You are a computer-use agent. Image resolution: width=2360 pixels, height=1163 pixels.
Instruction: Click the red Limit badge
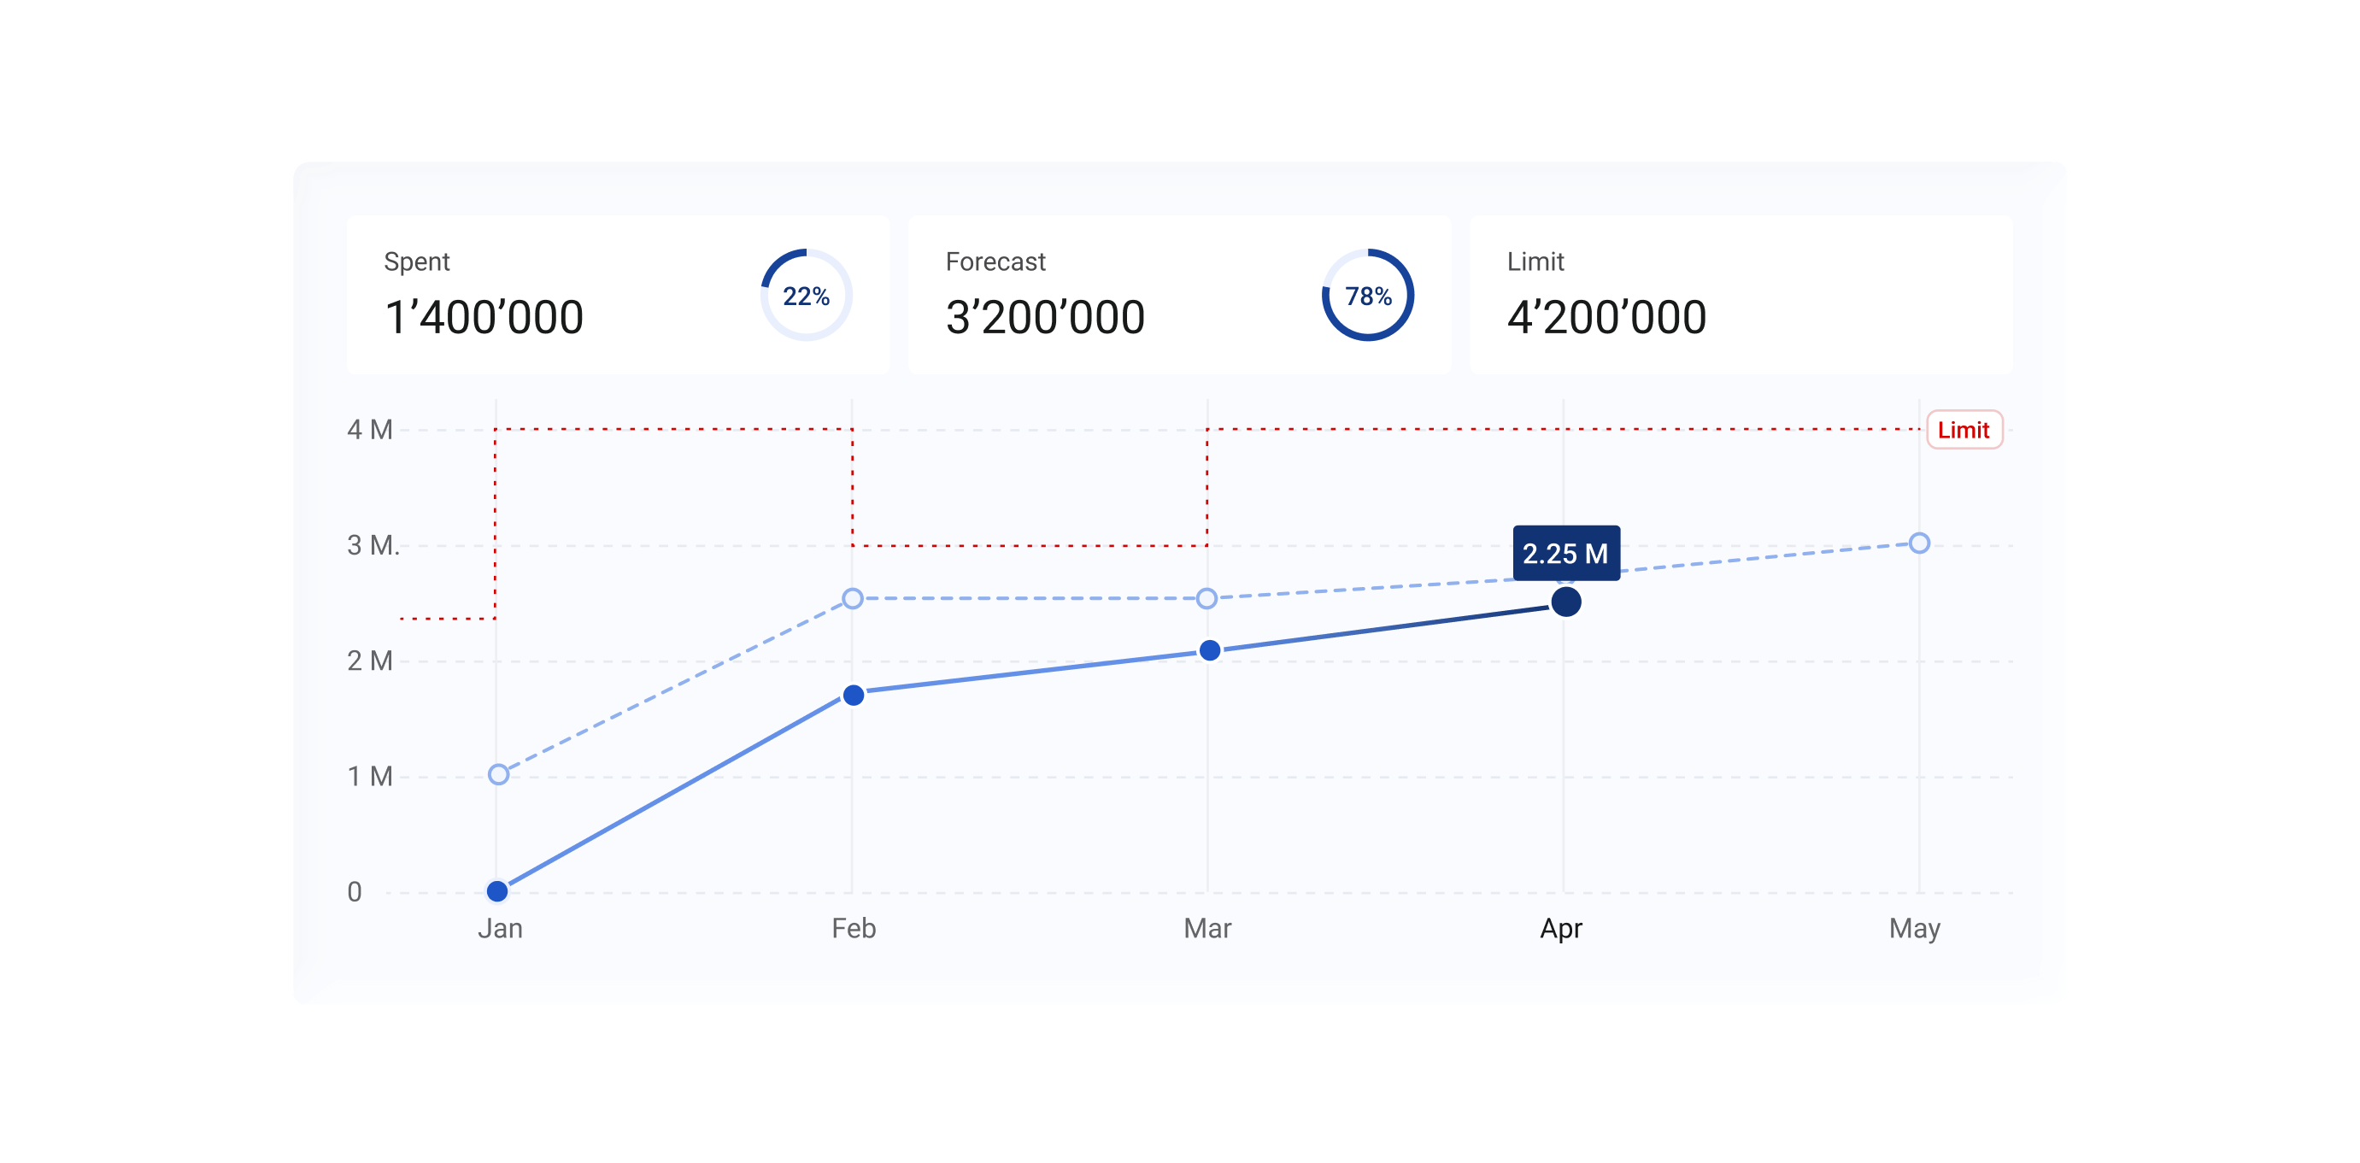(1964, 430)
